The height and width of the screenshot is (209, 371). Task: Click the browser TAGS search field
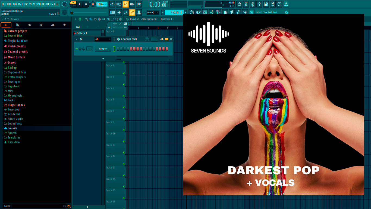[37, 206]
